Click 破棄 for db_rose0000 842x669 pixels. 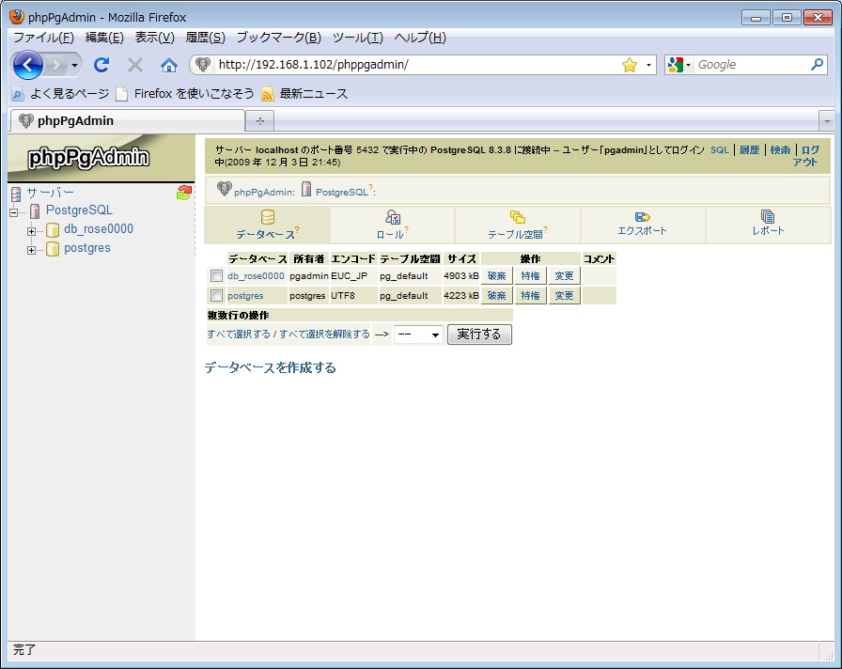click(497, 276)
